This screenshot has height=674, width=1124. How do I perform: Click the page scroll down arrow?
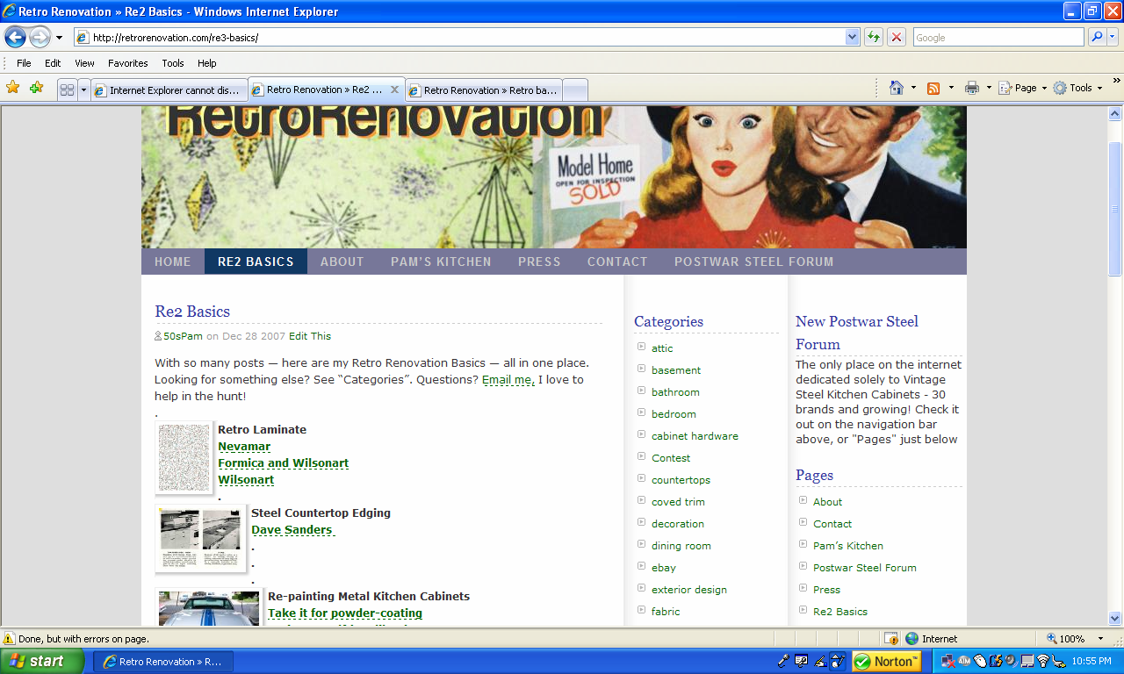pyautogui.click(x=1115, y=619)
